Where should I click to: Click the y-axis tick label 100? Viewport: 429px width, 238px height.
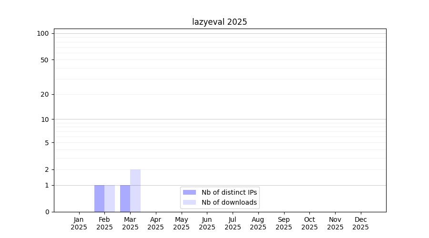[x=43, y=33]
